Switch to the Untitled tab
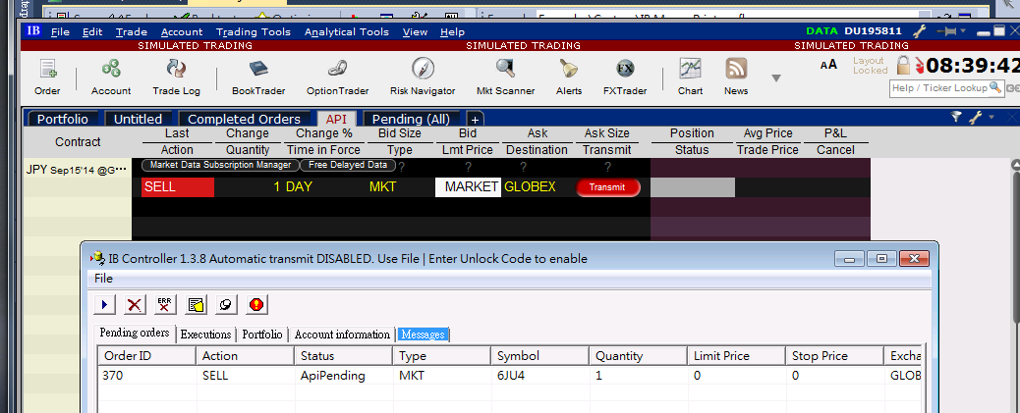The width and height of the screenshot is (1020, 413). coord(138,119)
